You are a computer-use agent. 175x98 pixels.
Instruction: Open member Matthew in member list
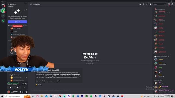click(x=163, y=36)
